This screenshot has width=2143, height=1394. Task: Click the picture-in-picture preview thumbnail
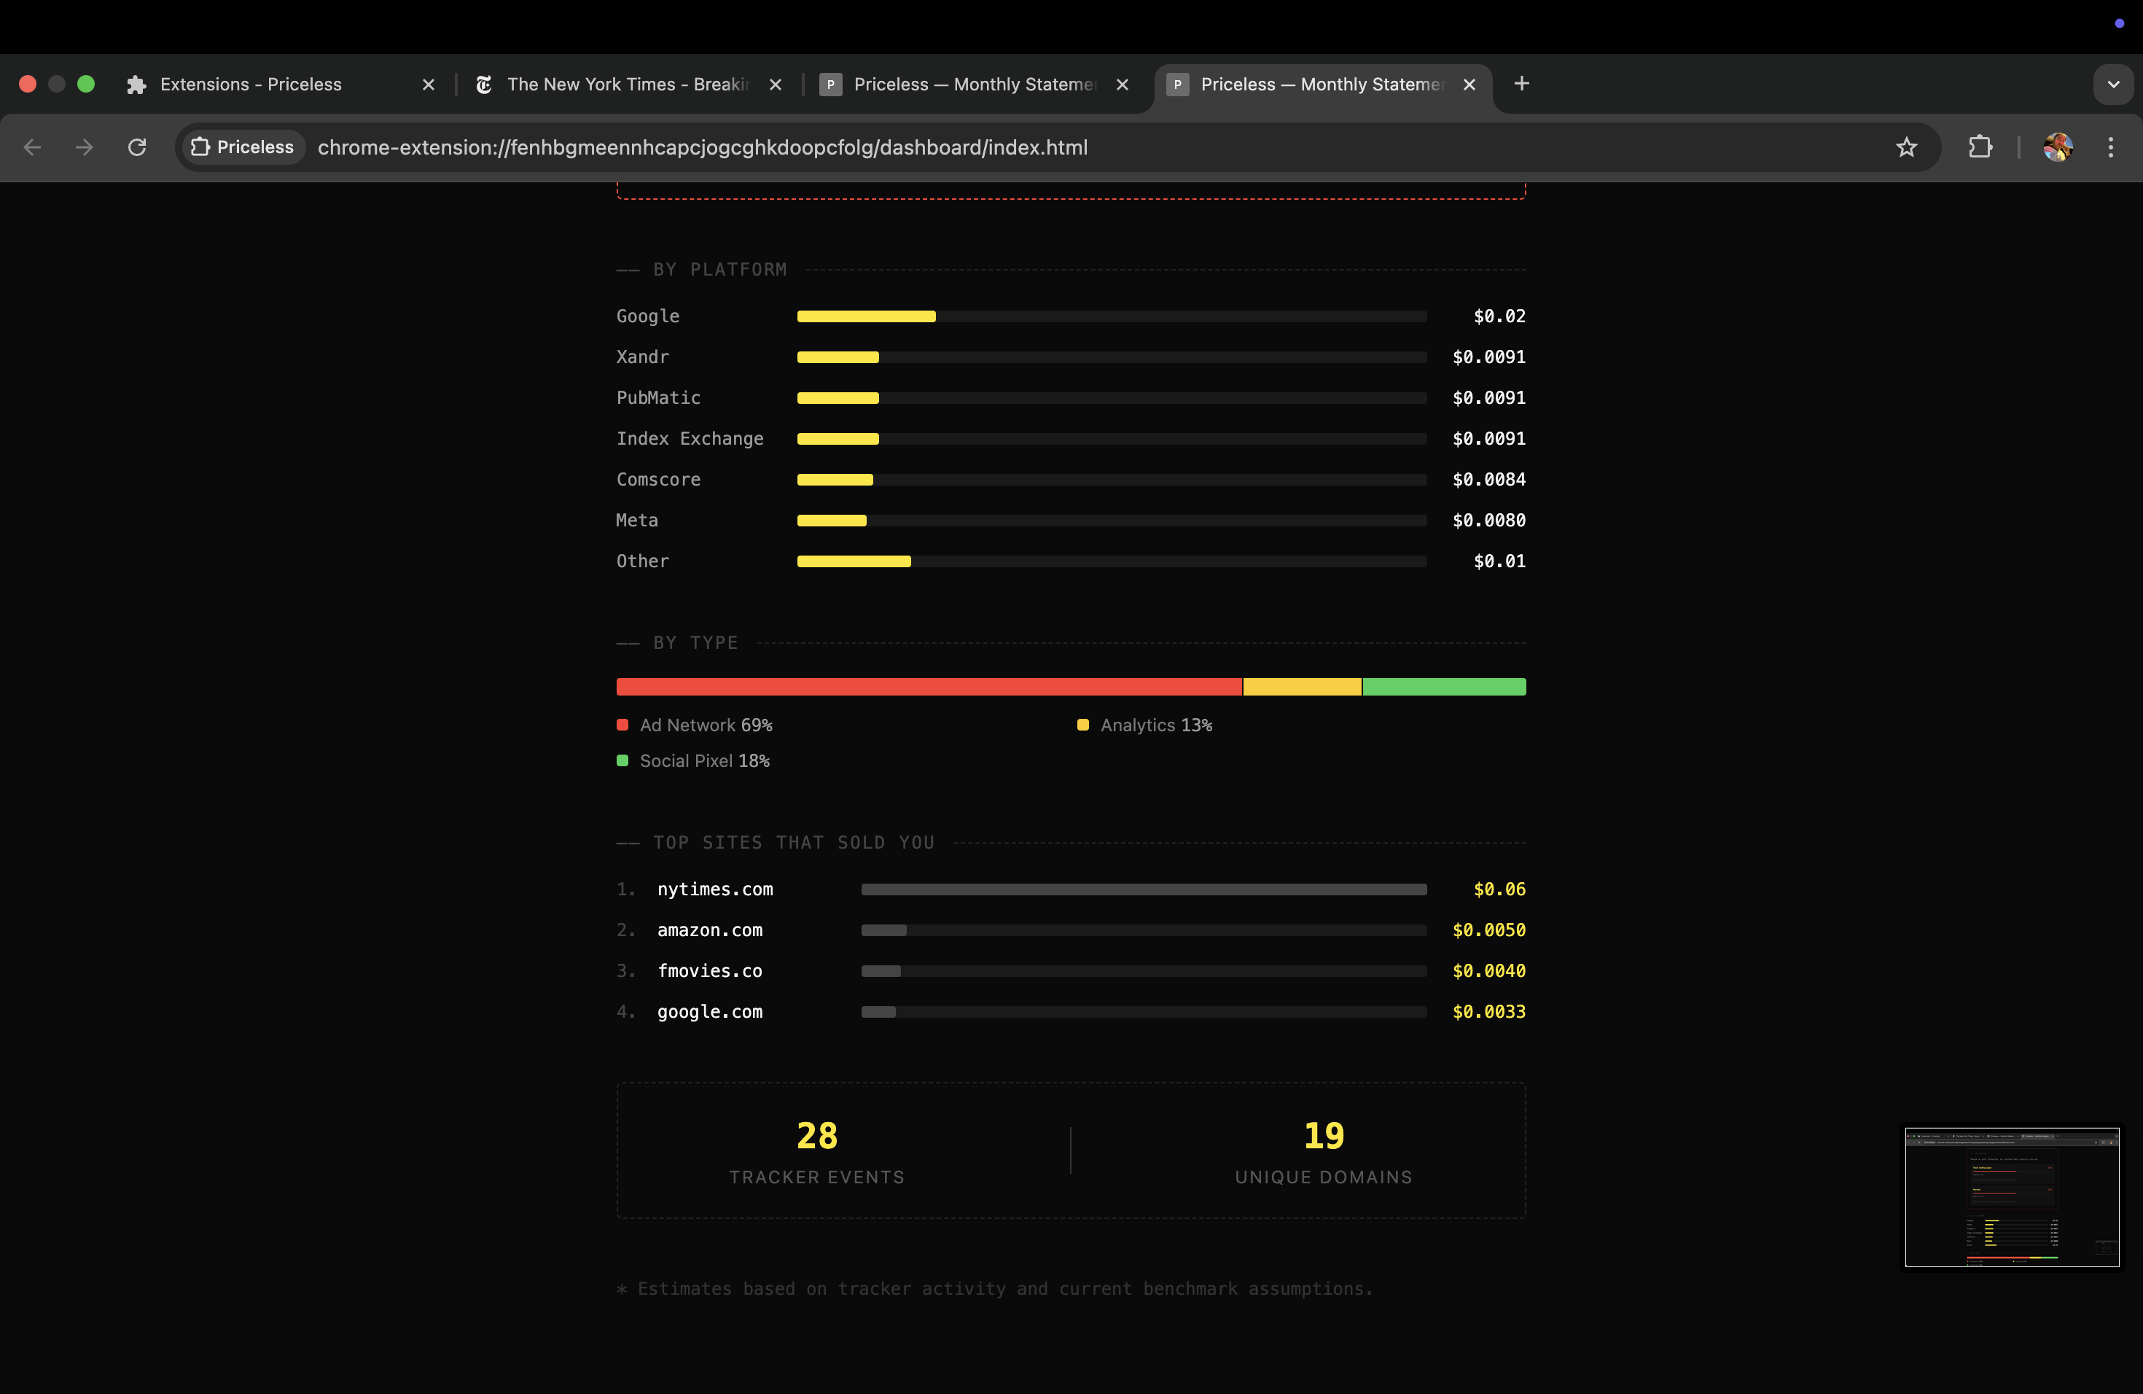[2012, 1197]
